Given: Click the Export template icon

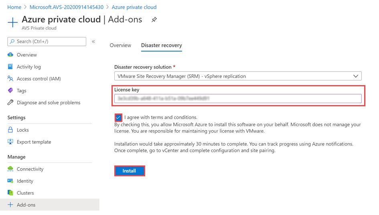Looking at the screenshot, I should coord(10,141).
